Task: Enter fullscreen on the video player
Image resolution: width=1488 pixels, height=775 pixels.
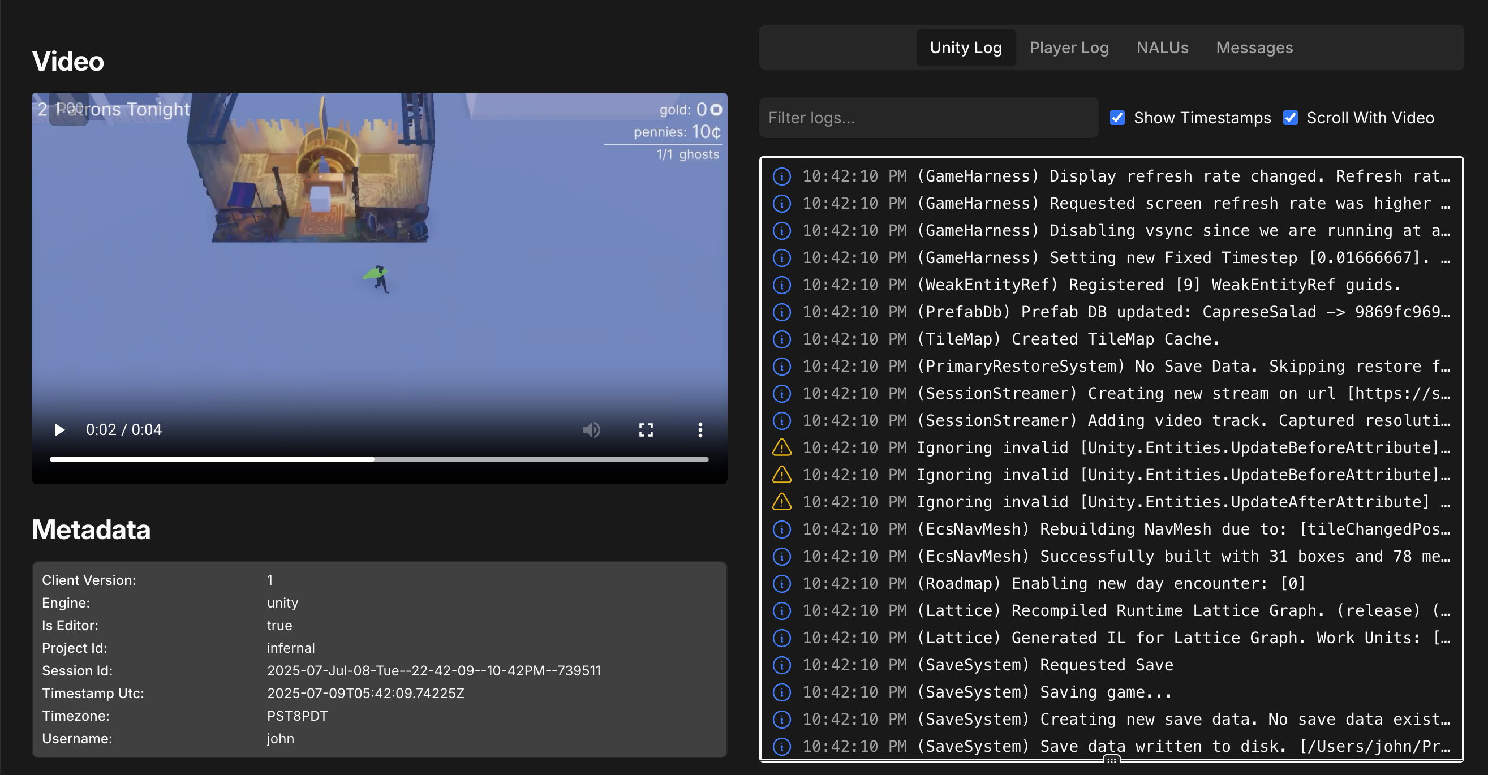Action: 646,430
